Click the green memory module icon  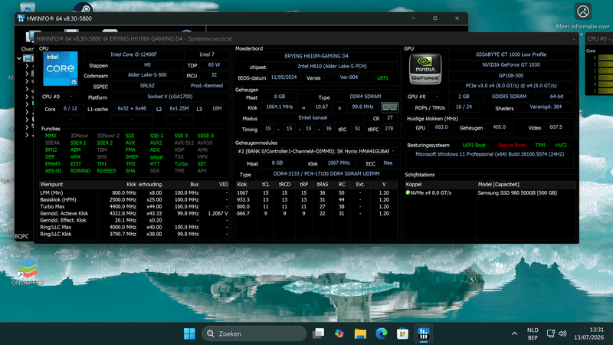pos(389,107)
